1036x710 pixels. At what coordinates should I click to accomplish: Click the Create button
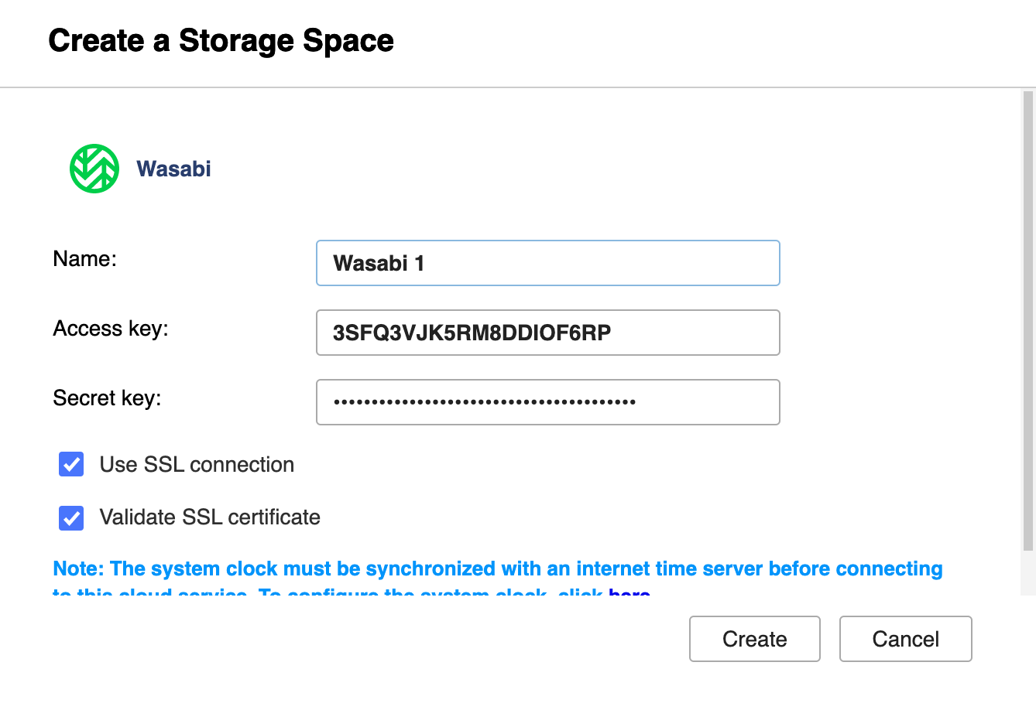[754, 639]
